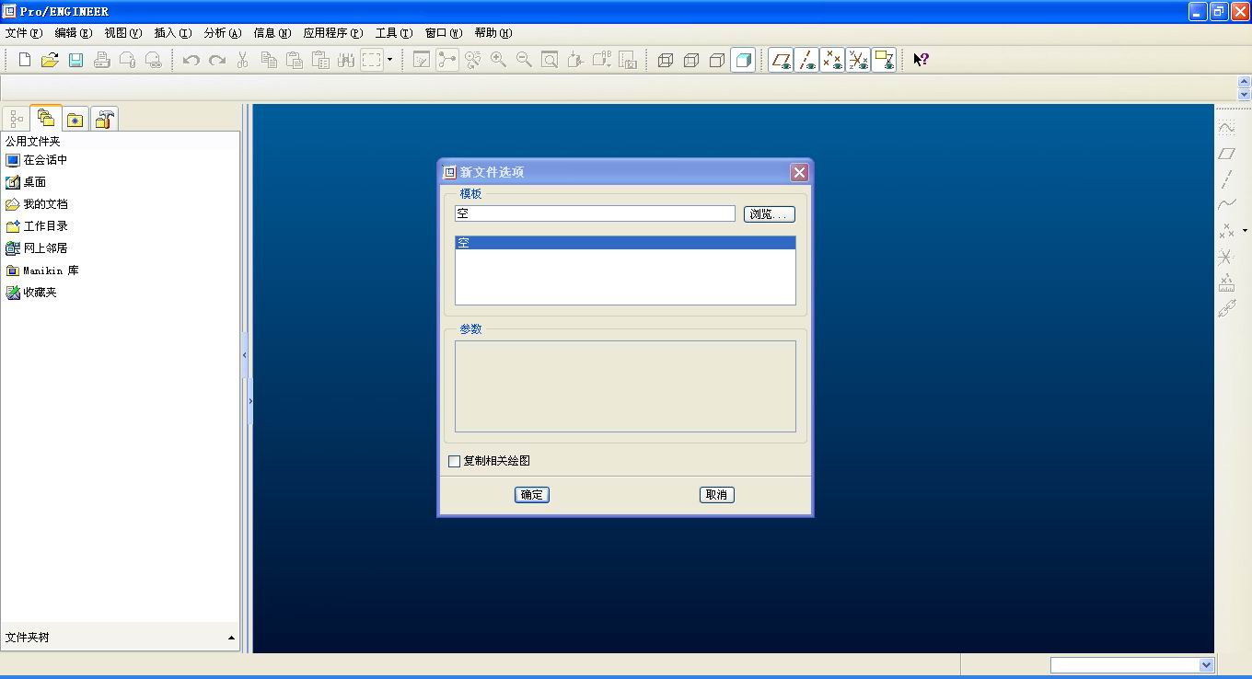Screen dimensions: 1252x679
Task: Tick the 复制相关绘图 checkbox
Action: [454, 461]
